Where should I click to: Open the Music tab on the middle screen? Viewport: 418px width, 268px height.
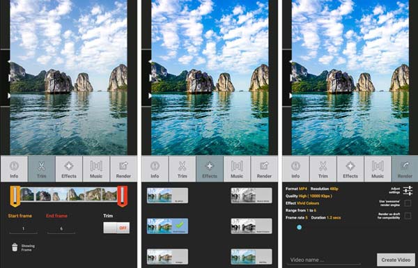(237, 169)
